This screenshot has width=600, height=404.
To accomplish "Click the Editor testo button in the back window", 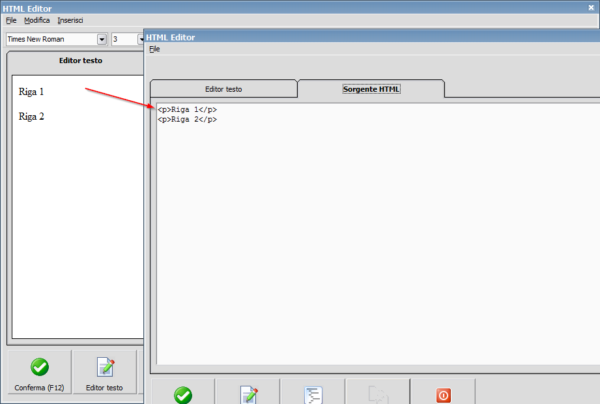I will point(104,372).
